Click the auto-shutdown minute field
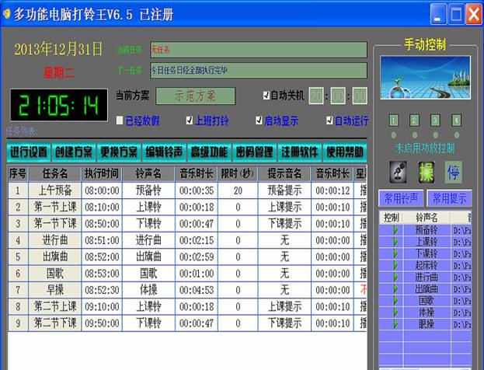484x370 pixels. click(x=338, y=96)
